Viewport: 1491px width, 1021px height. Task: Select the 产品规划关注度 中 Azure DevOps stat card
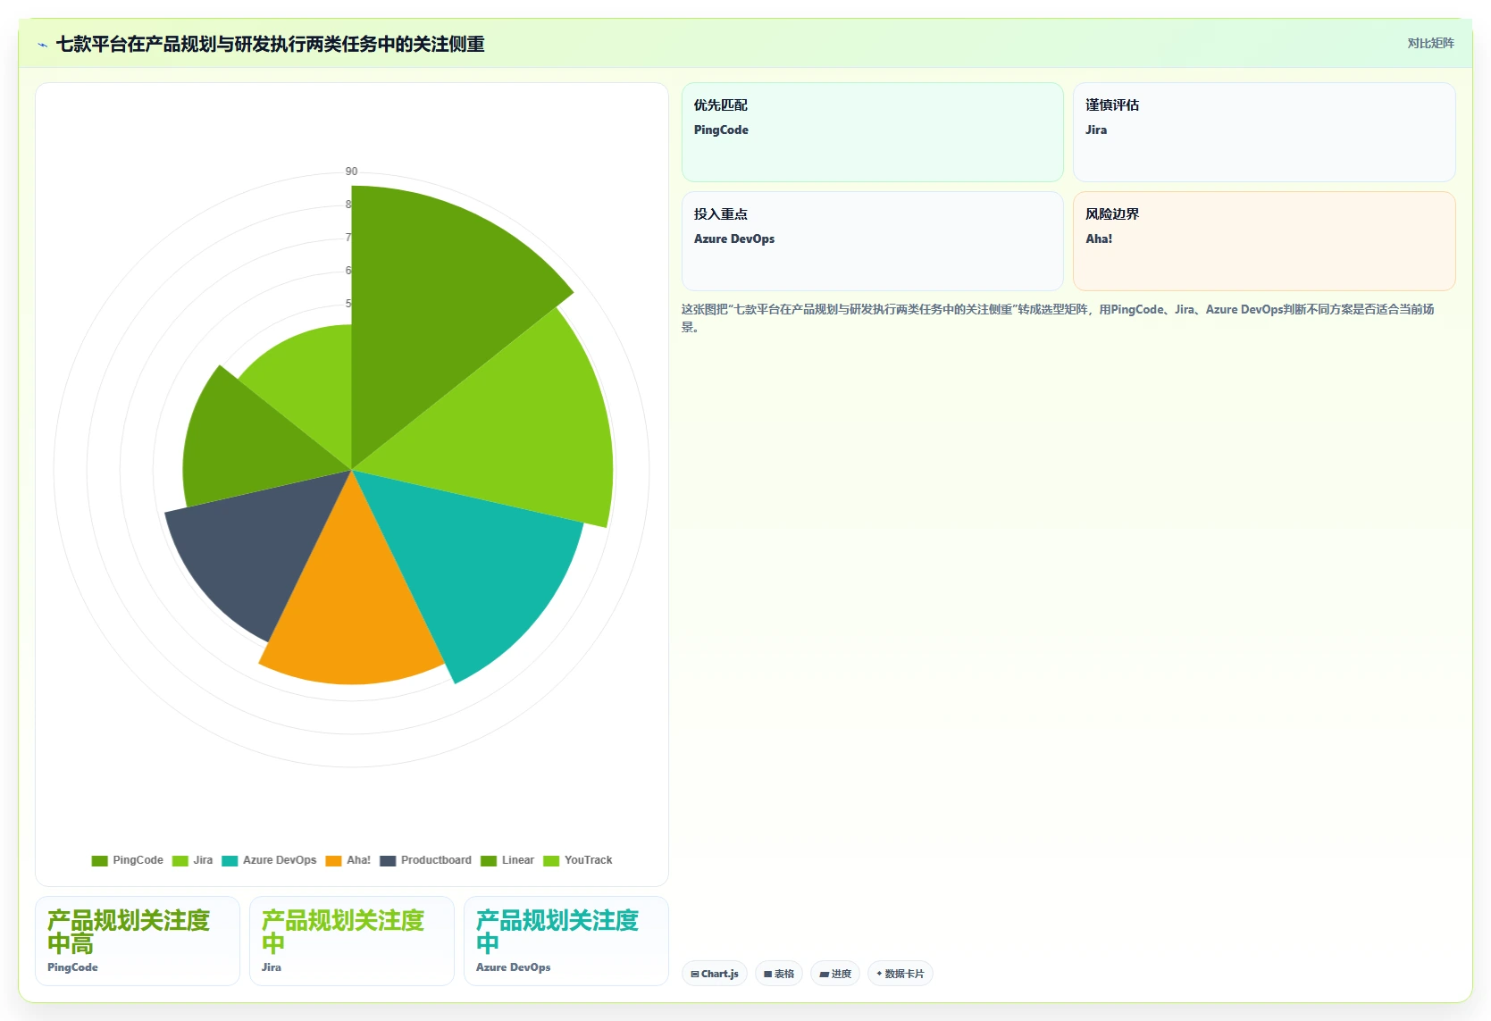point(566,941)
